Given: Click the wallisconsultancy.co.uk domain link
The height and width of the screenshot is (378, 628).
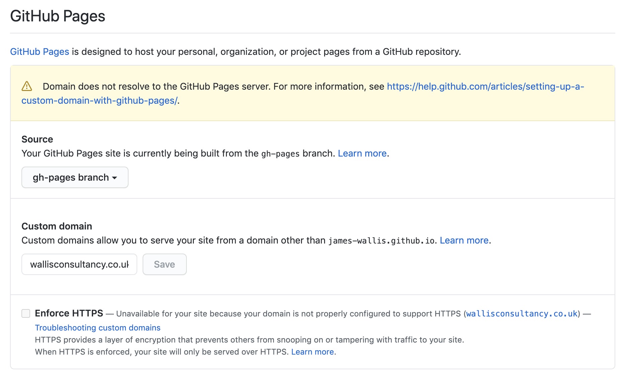Looking at the screenshot, I should [522, 314].
